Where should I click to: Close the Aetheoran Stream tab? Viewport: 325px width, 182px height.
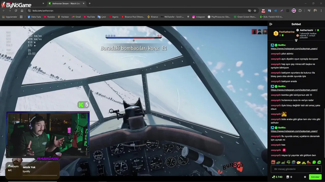coord(84,4)
